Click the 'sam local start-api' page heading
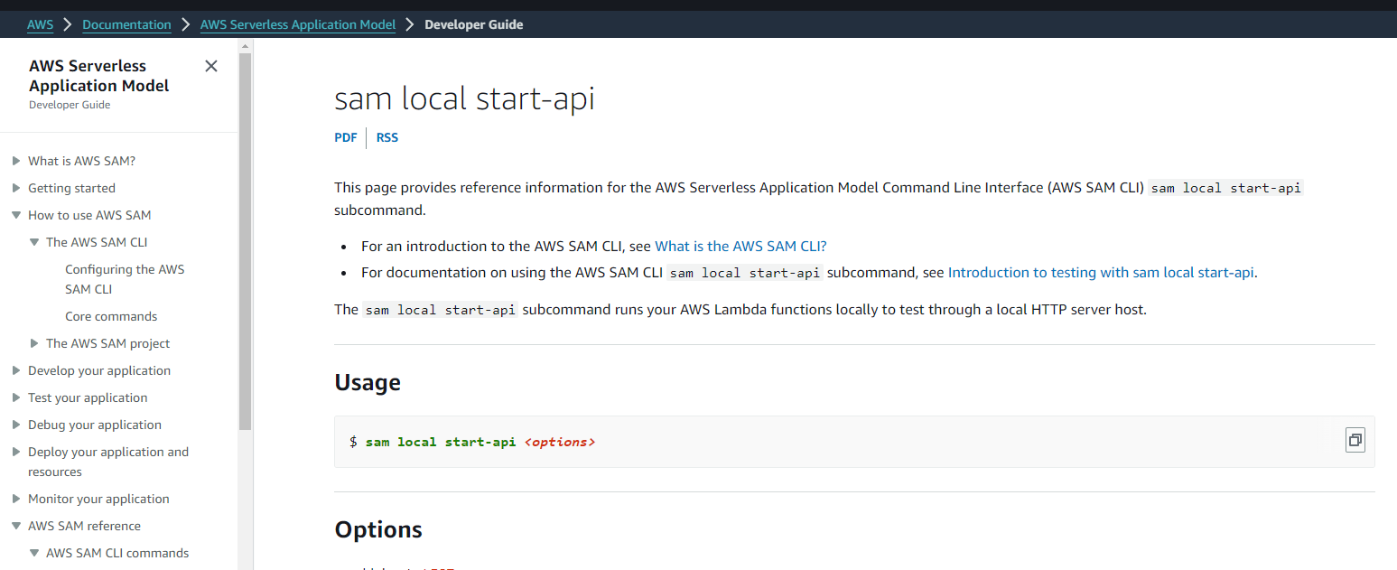The image size is (1397, 570). point(464,98)
